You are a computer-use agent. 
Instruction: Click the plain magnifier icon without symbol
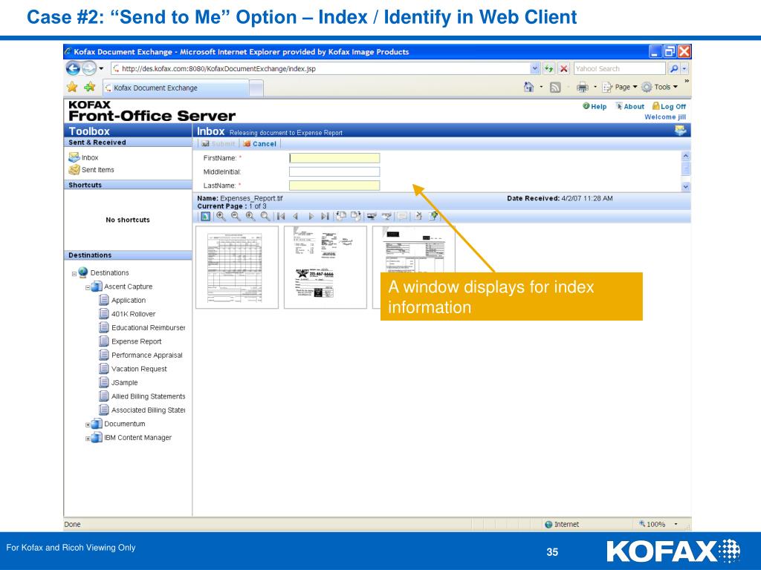click(x=265, y=216)
